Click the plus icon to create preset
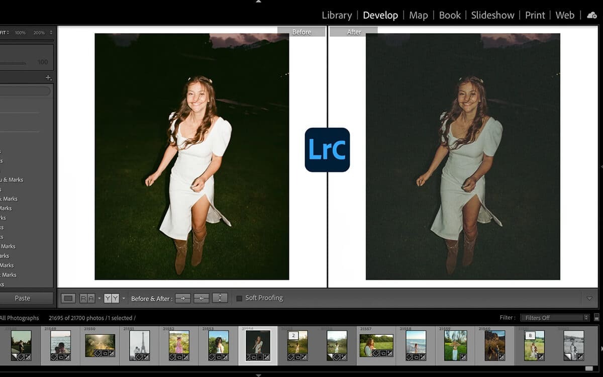603x377 pixels. [48, 77]
